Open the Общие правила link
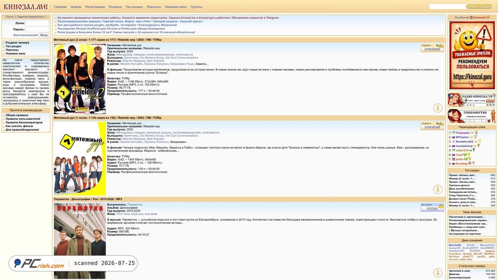Viewport: 498px width, 280px height. point(17,115)
